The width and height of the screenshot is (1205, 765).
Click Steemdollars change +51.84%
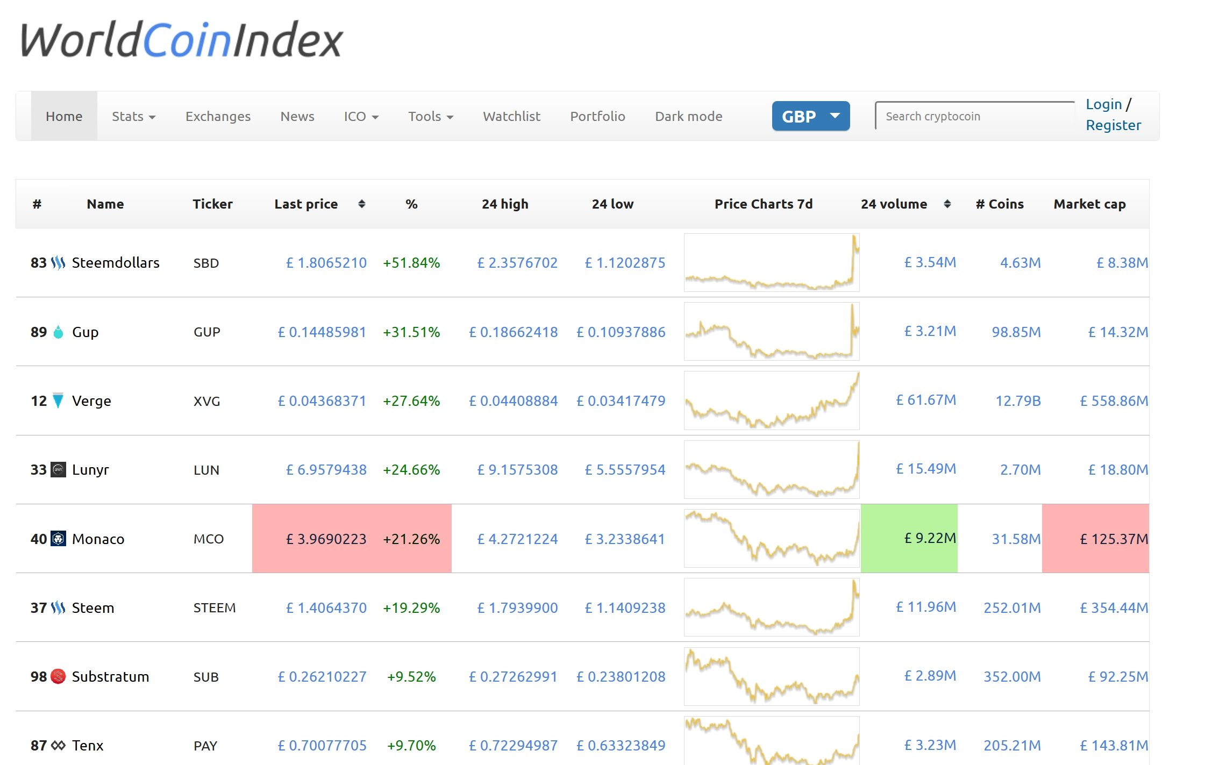[411, 263]
